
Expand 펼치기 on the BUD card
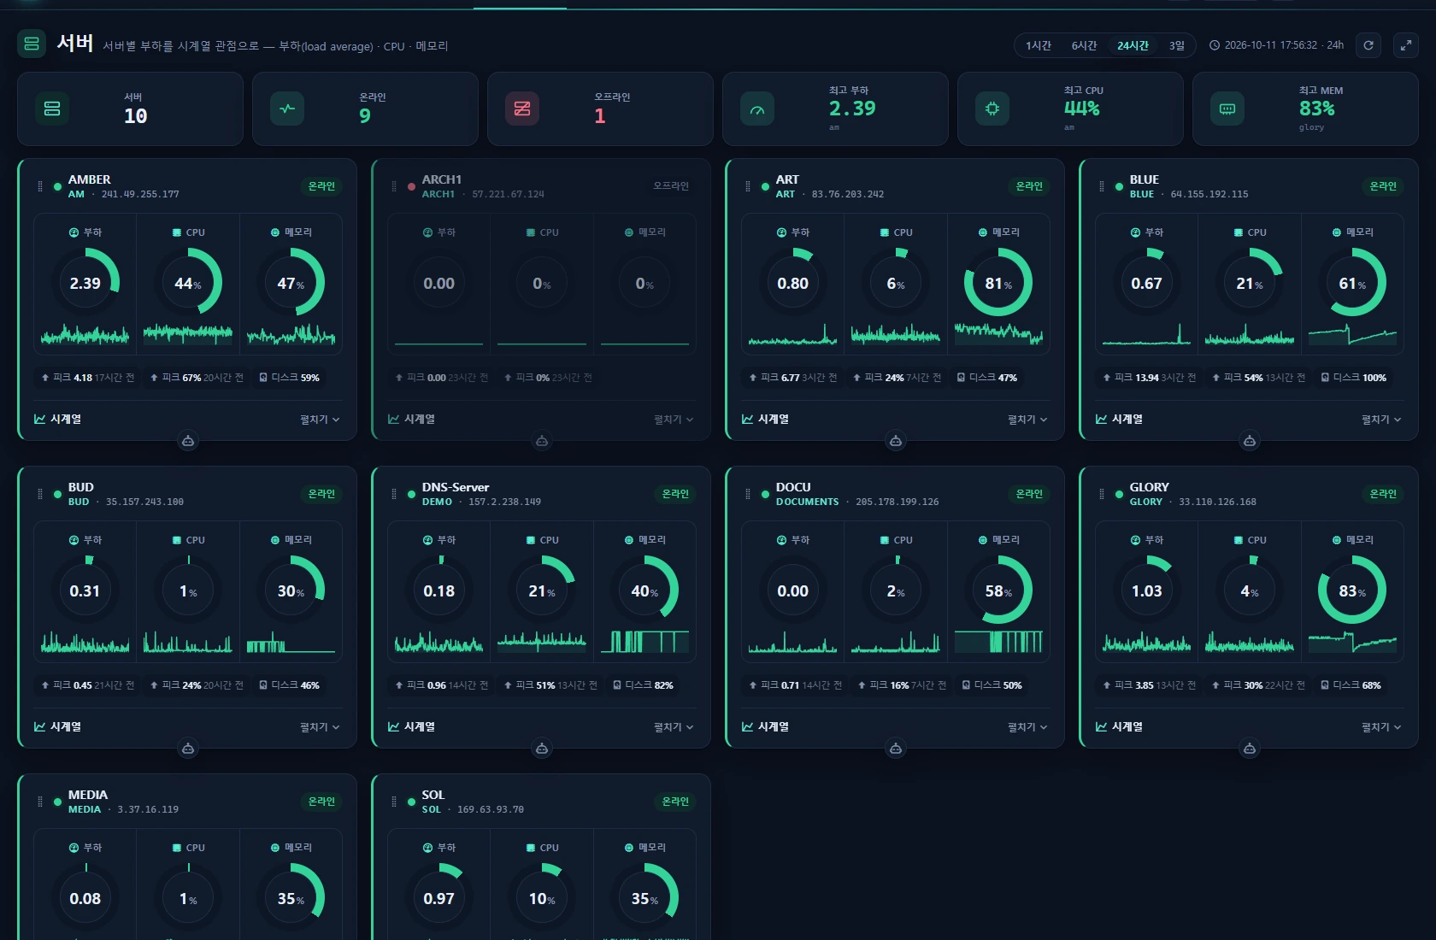coord(320,727)
